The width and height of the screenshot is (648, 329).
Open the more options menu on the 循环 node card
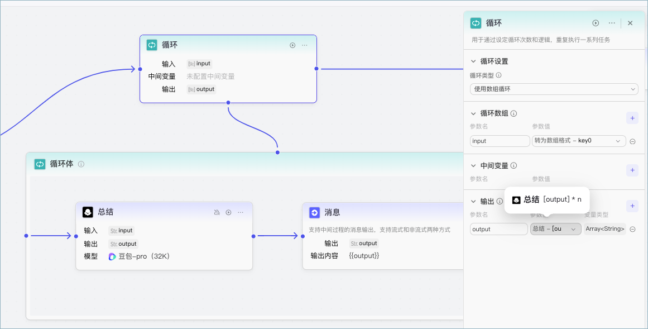[305, 45]
